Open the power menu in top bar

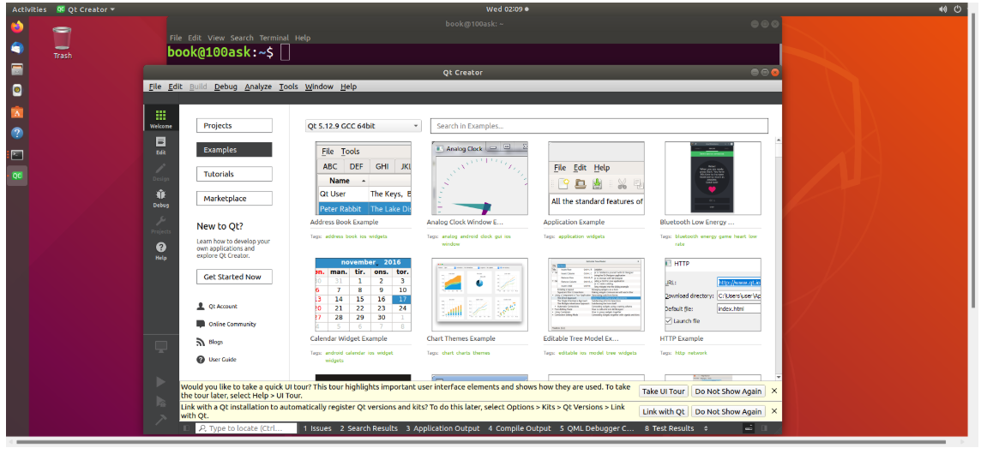point(959,9)
